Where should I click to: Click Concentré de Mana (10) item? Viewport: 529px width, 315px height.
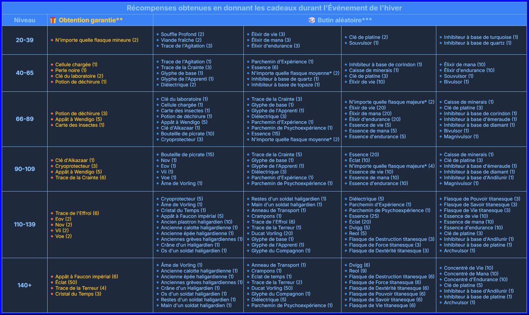point(471,274)
